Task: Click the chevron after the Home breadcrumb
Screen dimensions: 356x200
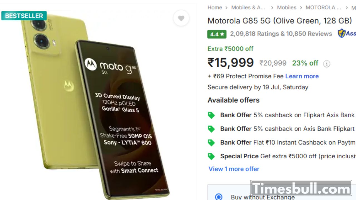Action: pyautogui.click(x=227, y=8)
